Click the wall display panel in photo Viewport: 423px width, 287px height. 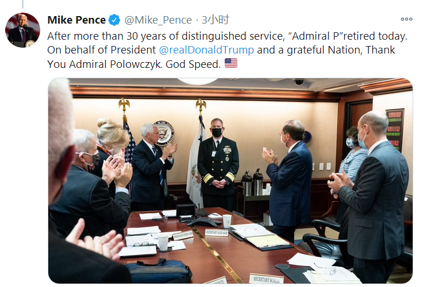coord(394,129)
